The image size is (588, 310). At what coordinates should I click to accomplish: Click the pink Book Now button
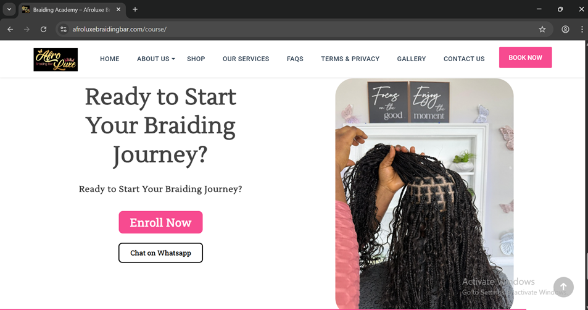(525, 57)
